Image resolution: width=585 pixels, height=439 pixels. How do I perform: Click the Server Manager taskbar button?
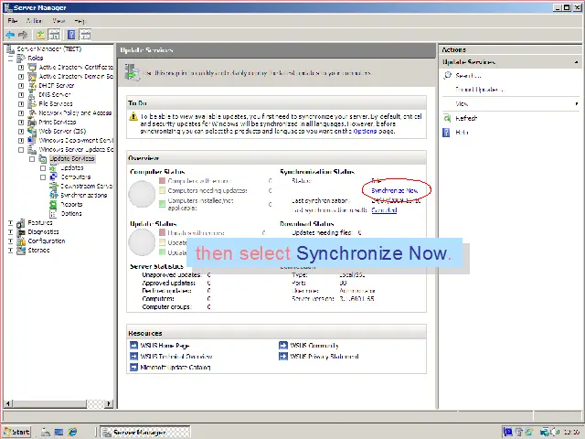coord(145,432)
